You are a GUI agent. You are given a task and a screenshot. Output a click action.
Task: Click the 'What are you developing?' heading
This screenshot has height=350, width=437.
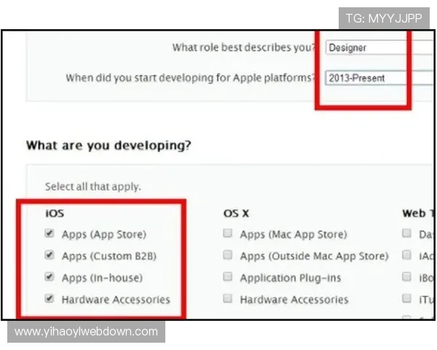click(x=109, y=145)
